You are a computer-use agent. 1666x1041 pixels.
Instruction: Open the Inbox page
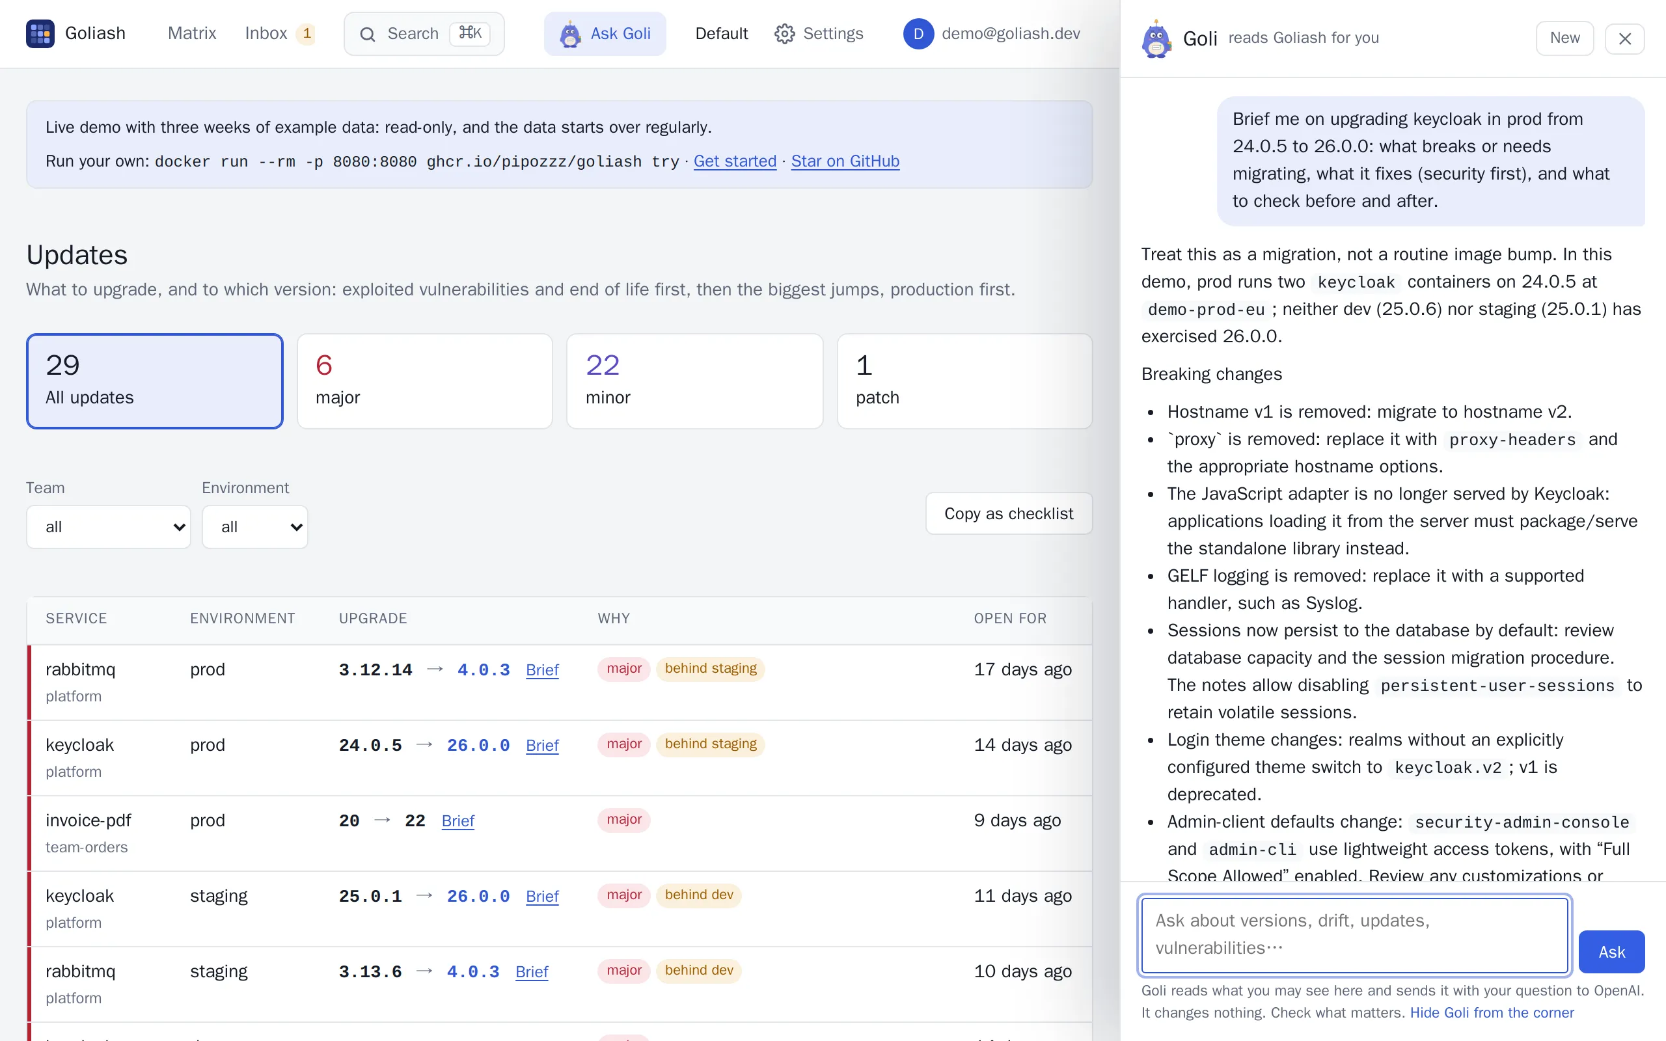266,34
